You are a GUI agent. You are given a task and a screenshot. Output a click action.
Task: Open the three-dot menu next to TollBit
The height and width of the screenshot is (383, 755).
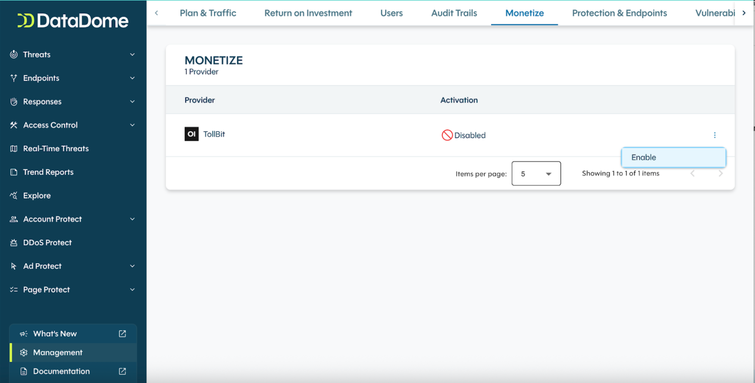point(715,135)
